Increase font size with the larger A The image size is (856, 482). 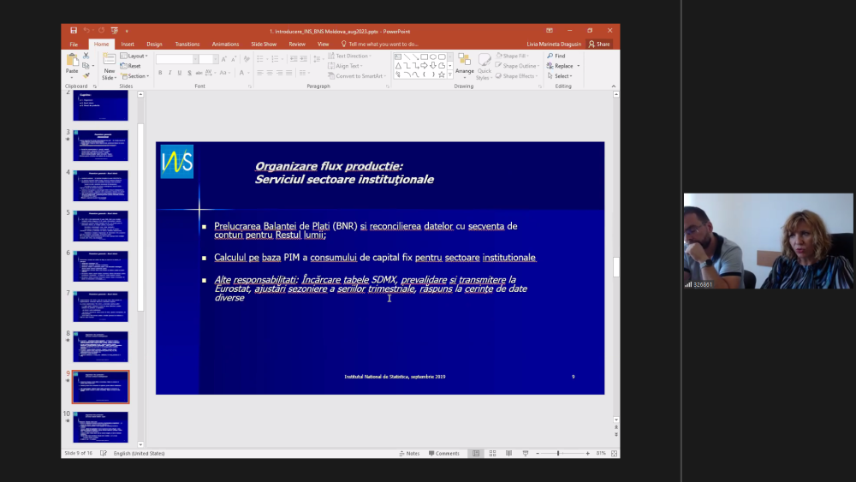[x=223, y=59]
